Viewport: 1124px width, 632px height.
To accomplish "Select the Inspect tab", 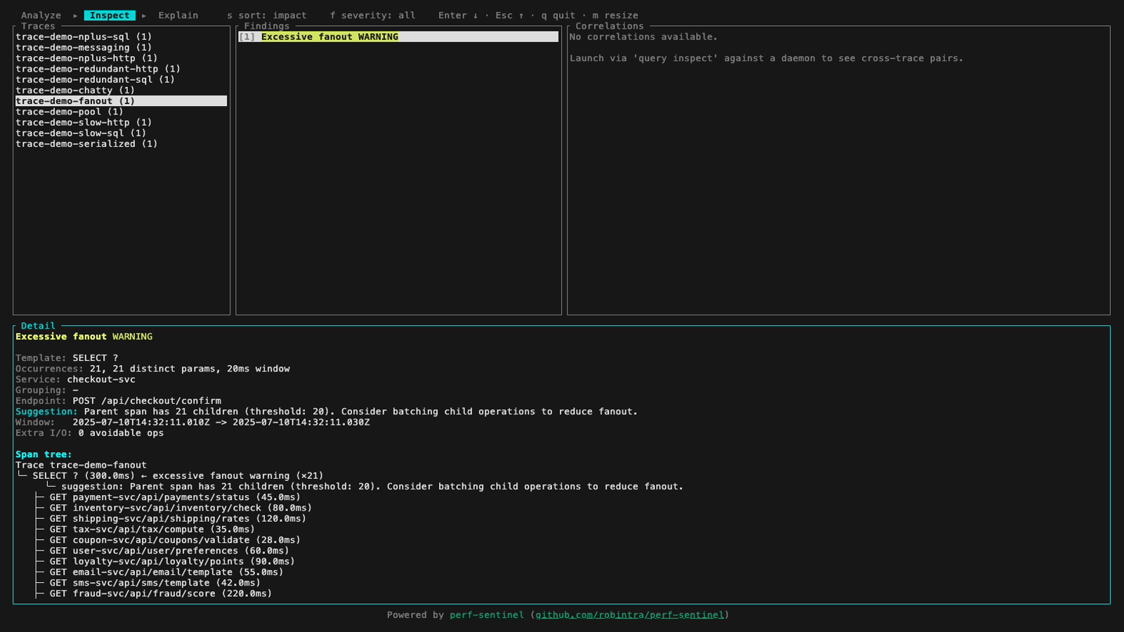I will (110, 15).
